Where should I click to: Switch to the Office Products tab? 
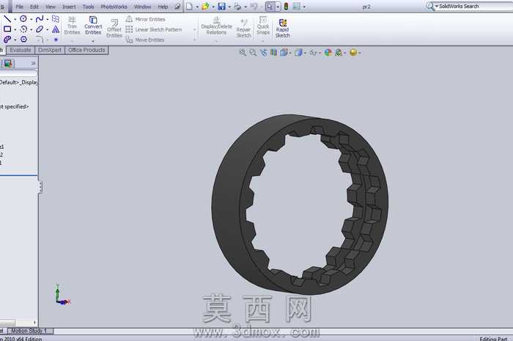86,50
